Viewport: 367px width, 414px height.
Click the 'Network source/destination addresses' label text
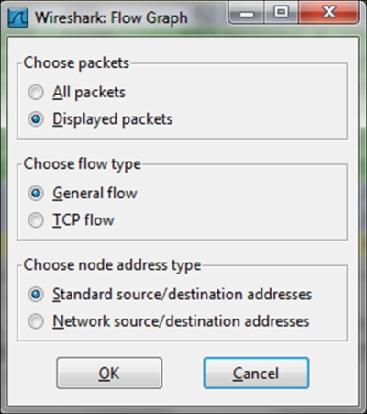pyautogui.click(x=181, y=321)
